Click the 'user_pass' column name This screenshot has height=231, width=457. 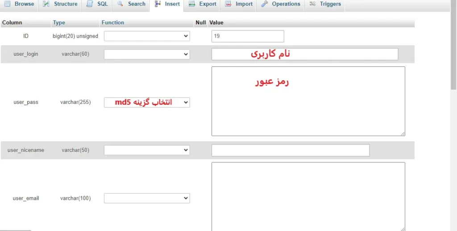click(25, 102)
